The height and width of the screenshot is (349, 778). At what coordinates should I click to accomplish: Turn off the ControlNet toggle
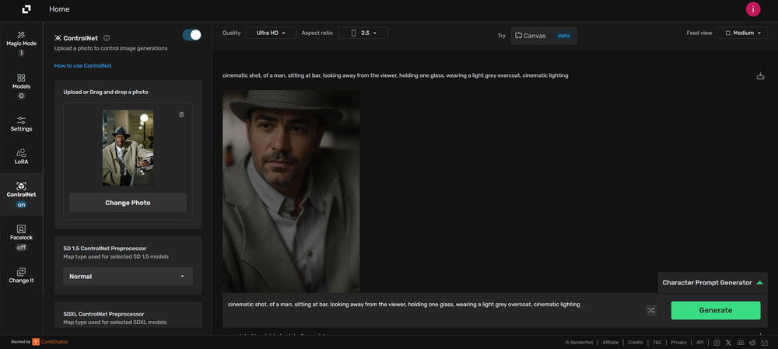(x=191, y=35)
